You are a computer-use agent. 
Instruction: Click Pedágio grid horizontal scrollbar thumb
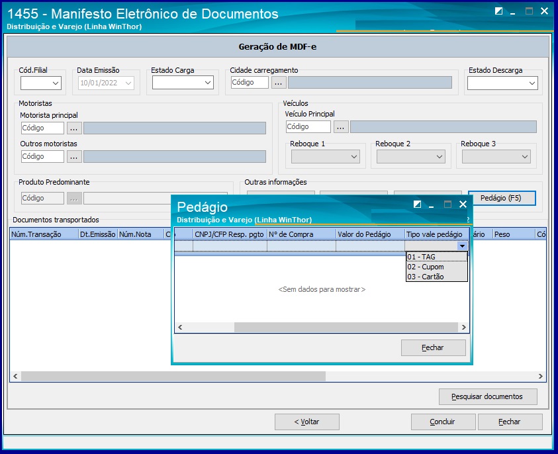point(346,328)
